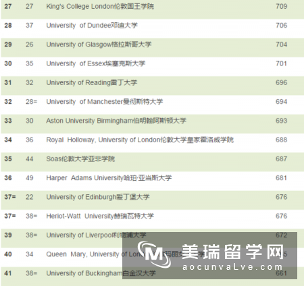Viewport: 304px width, 286px height.
Task: Click previous rank 22 in Edinburgh row
Action: click(x=29, y=197)
